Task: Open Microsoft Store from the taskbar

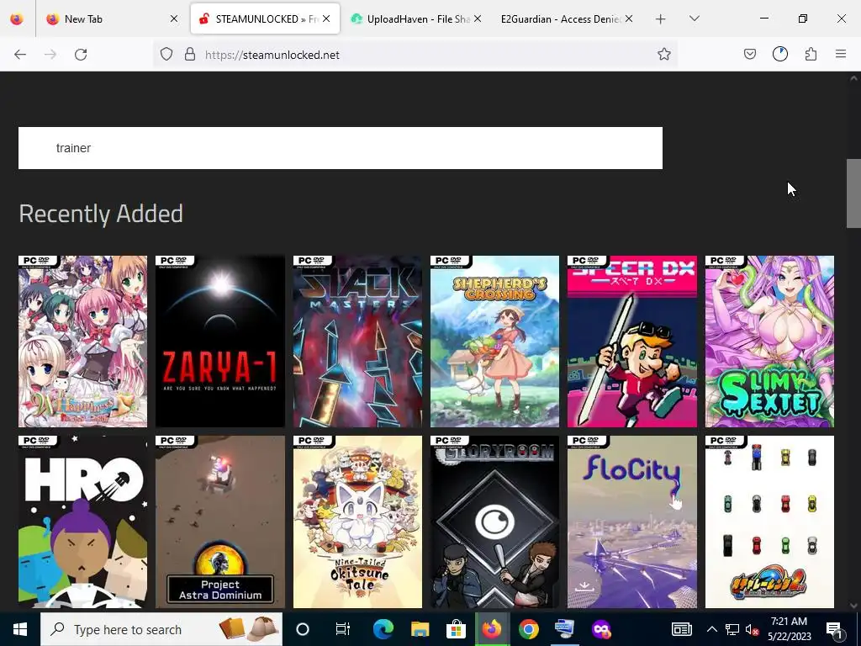Action: point(456,629)
